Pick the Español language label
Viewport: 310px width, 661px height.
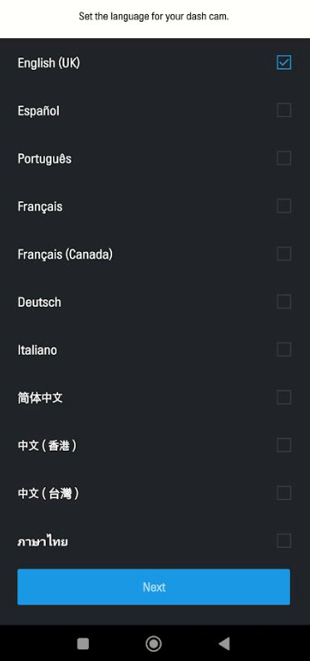coord(38,111)
